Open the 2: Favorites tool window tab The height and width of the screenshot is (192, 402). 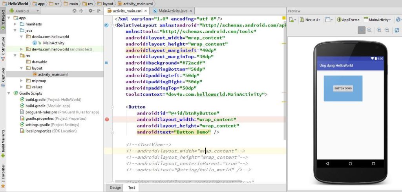(3, 176)
